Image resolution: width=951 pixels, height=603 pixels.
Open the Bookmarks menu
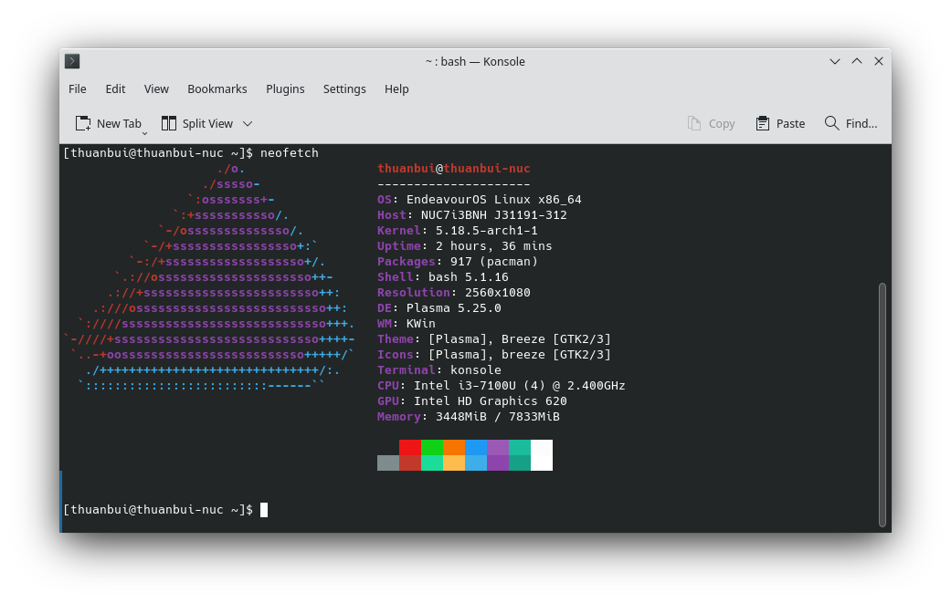point(217,88)
